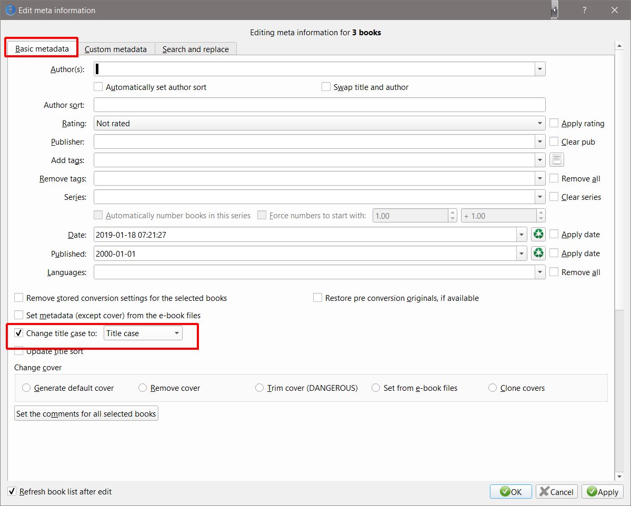Click the Add tags input field
The height and width of the screenshot is (506, 631).
tap(314, 160)
